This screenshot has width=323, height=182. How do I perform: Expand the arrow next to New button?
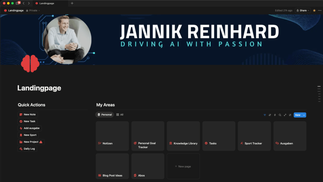[304, 115]
